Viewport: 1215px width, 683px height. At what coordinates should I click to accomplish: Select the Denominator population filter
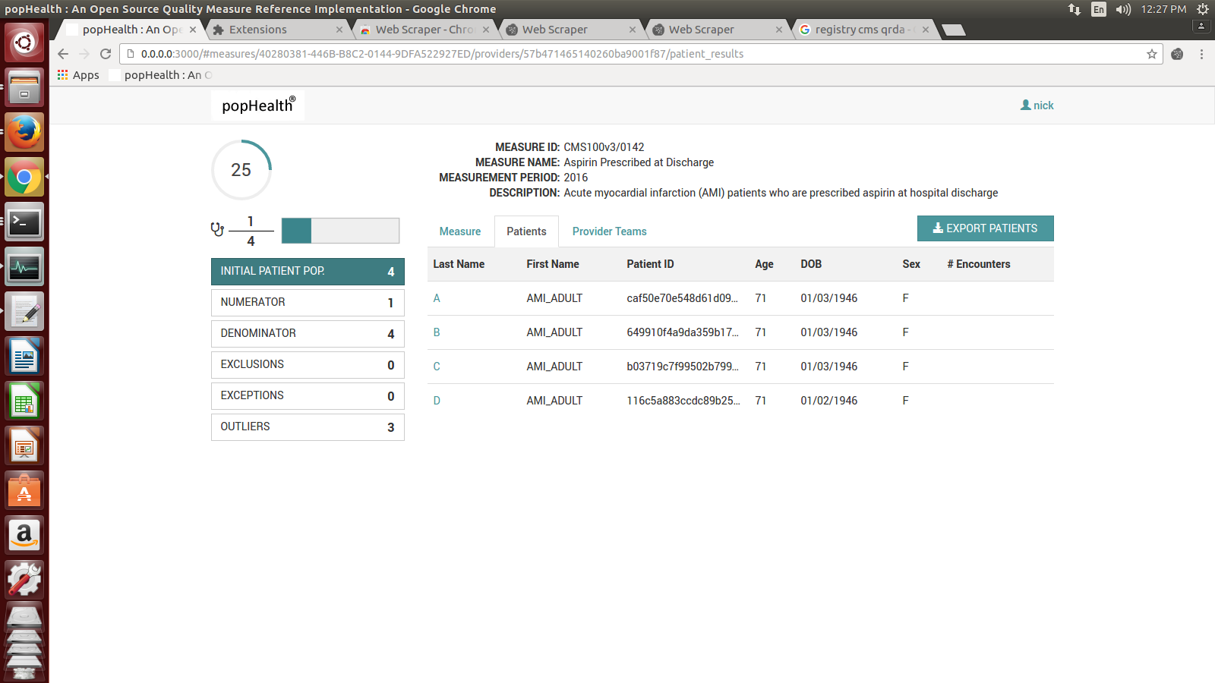[307, 334]
